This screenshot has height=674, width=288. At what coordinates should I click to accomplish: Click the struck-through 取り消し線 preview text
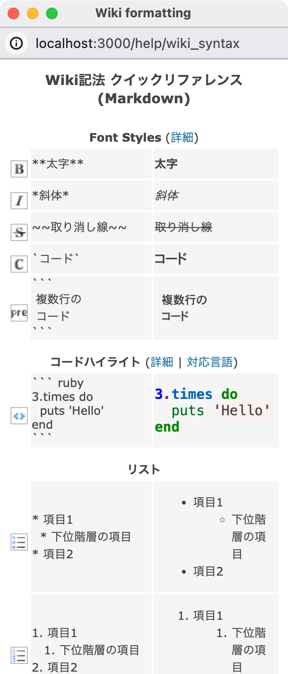[183, 227]
